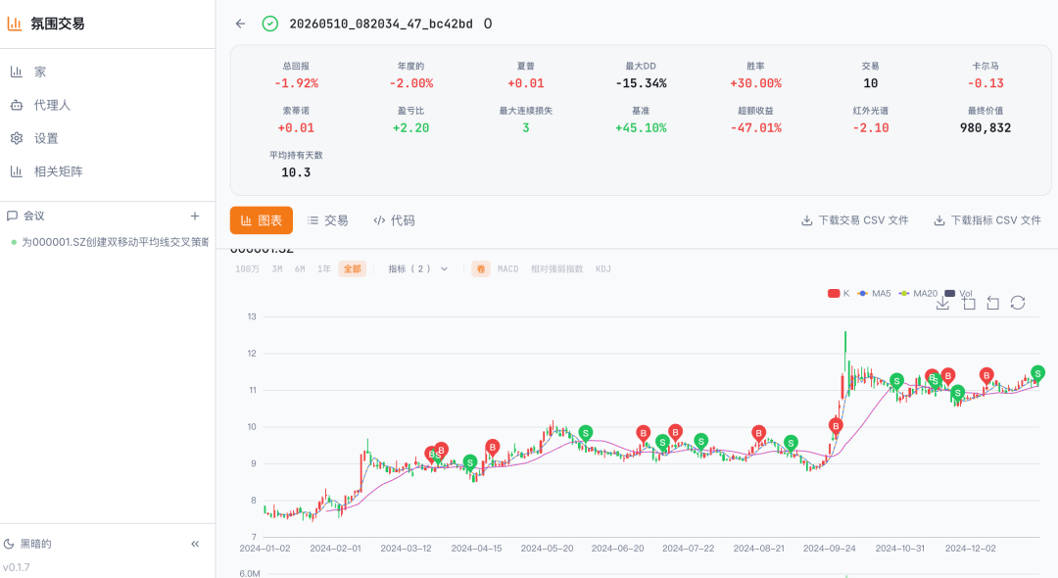
Task: Select the 全部 time range
Action: [353, 269]
